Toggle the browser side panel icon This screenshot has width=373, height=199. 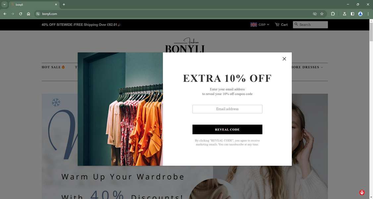click(352, 14)
